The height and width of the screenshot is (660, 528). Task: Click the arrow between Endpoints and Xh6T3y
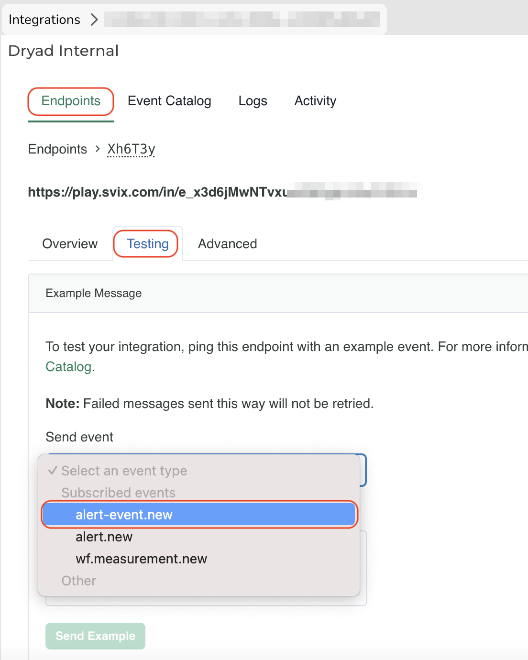tap(98, 149)
